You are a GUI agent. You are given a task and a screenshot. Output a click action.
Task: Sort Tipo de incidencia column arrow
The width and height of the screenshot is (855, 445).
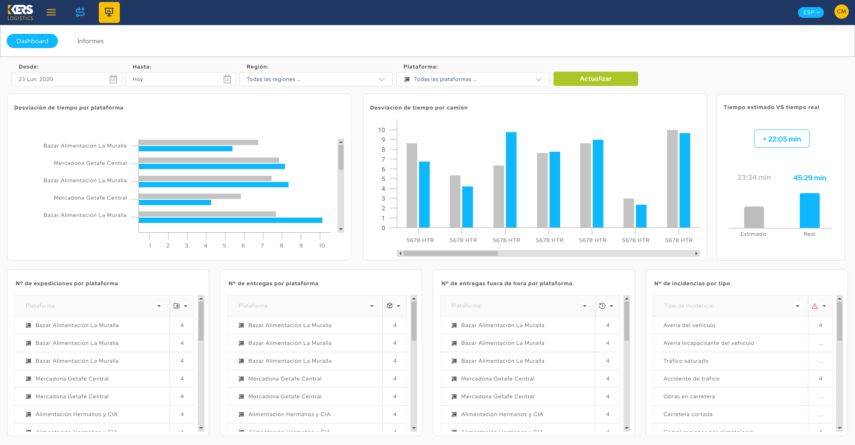[x=797, y=306]
